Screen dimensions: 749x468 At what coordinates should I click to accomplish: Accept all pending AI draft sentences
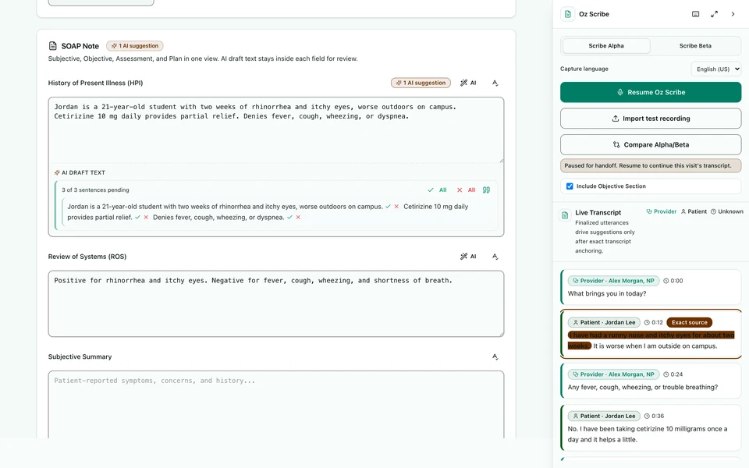coord(437,190)
